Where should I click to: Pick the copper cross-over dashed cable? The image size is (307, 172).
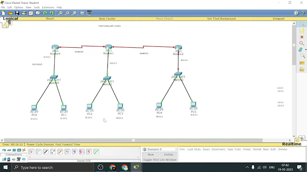(53, 152)
